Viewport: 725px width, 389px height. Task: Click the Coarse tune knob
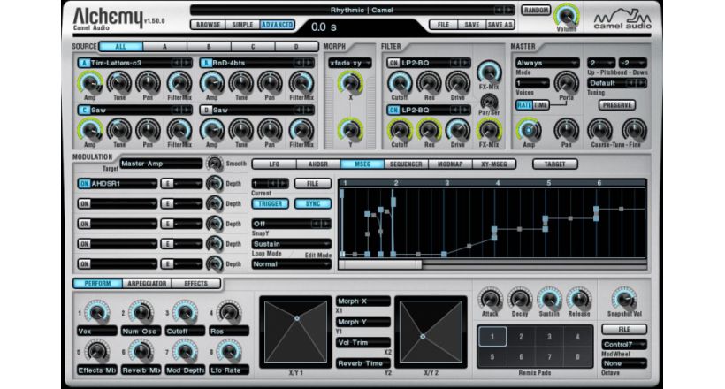pyautogui.click(x=599, y=131)
